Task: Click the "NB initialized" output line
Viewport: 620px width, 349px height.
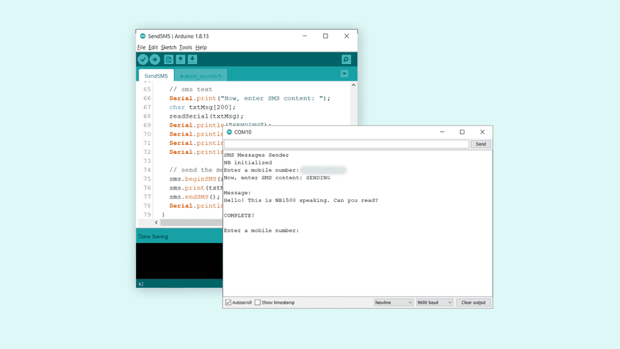Action: (248, 162)
